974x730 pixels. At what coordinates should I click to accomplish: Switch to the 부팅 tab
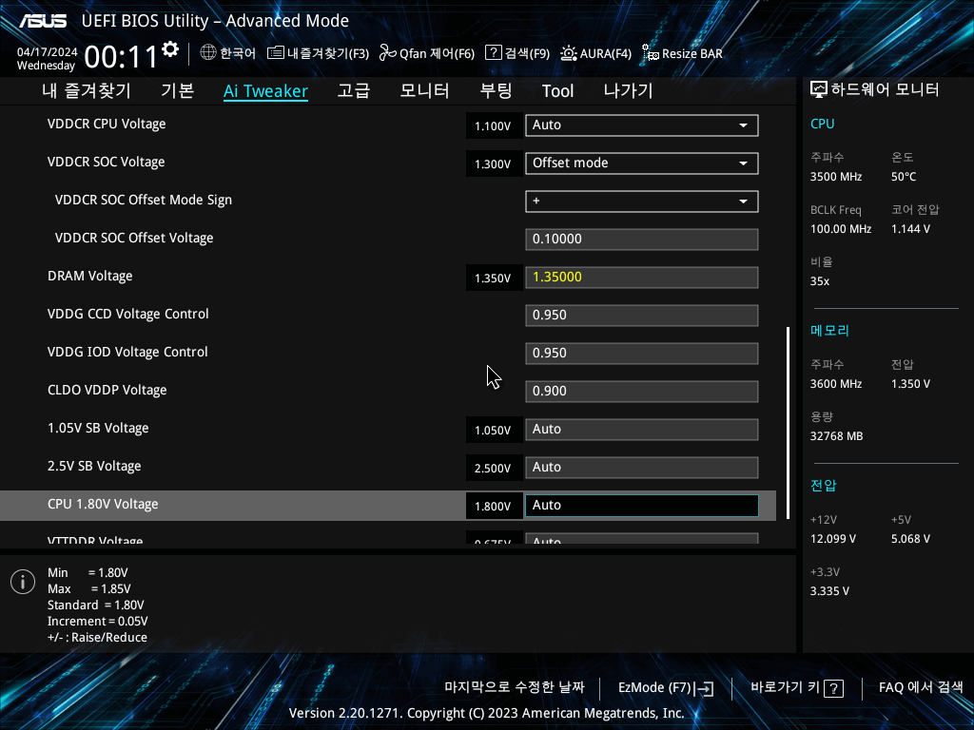click(x=496, y=91)
